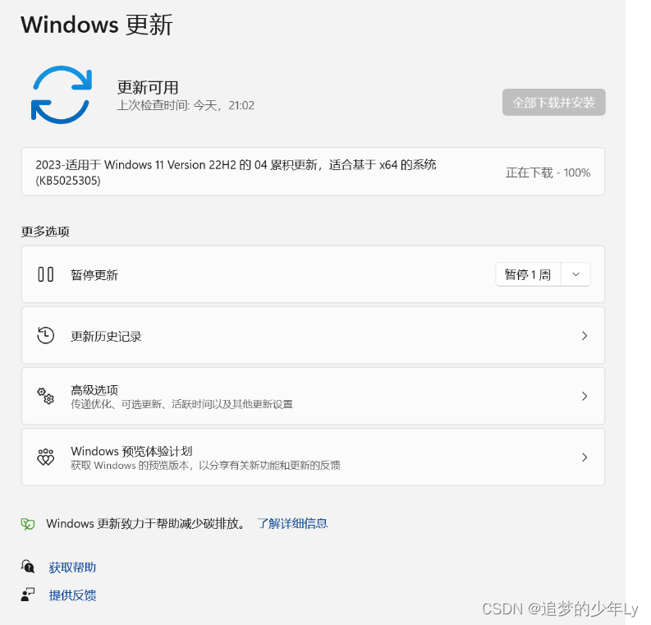
Task: Click the blue Windows Update sync icon
Action: pos(62,94)
